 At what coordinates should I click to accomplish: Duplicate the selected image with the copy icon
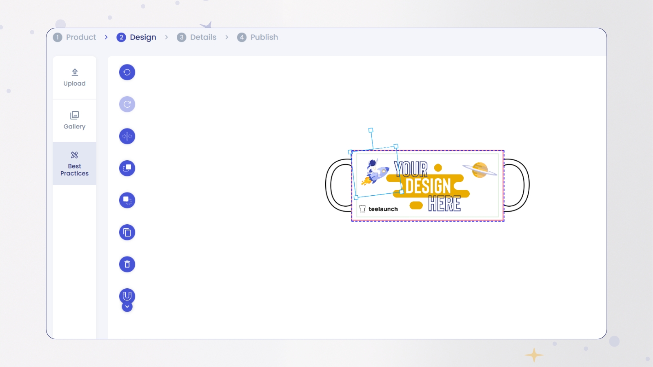tap(127, 232)
